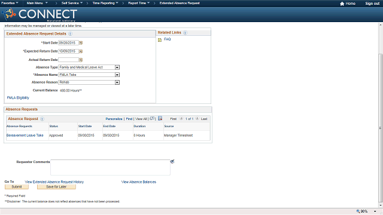This screenshot has height=215, width=383.
Task: Expand the Absence Type dropdown
Action: (117, 67)
